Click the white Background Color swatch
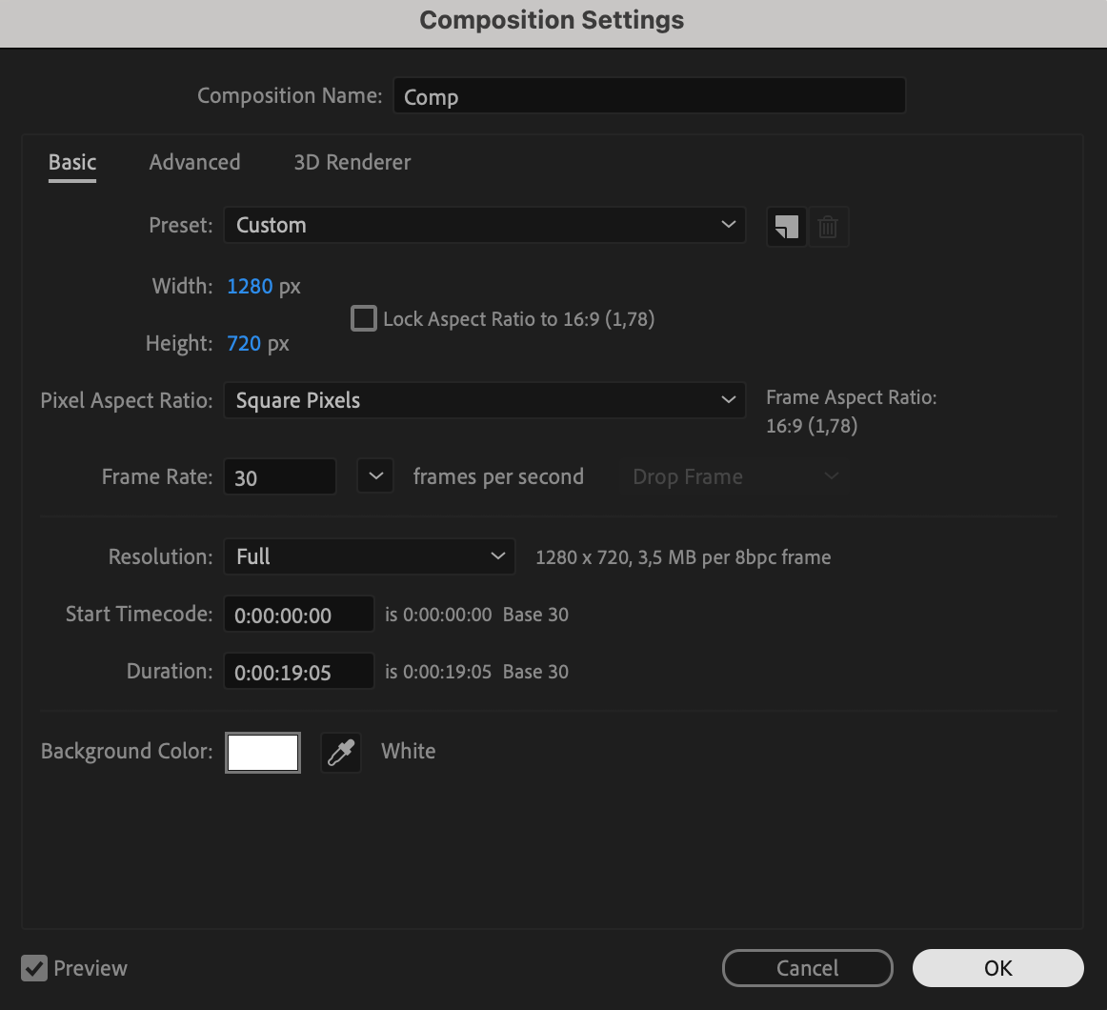 coord(263,752)
